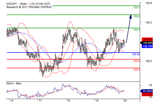Image resolution: width=158 pixels, height=105 pixels.
Task: Click the red 108.3 support label
Action: pyautogui.click(x=136, y=70)
